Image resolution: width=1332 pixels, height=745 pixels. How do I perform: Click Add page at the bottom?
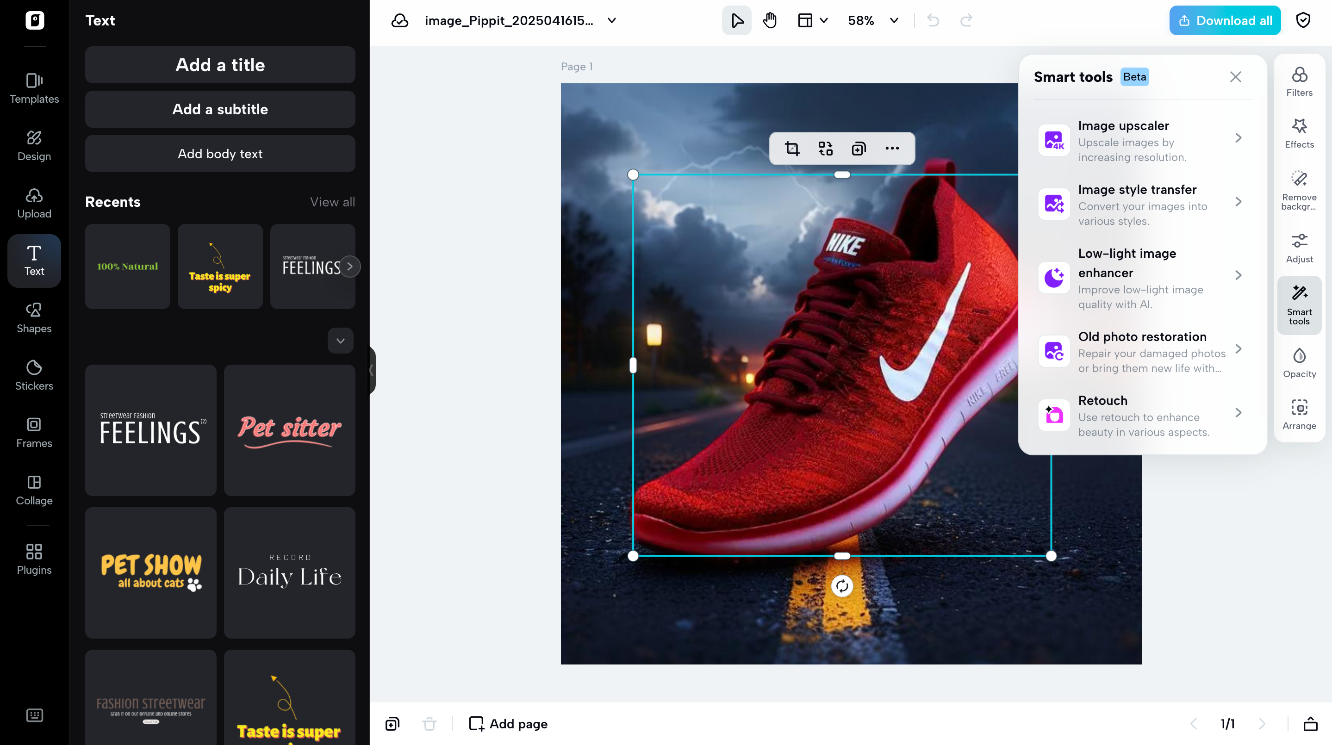coord(508,724)
